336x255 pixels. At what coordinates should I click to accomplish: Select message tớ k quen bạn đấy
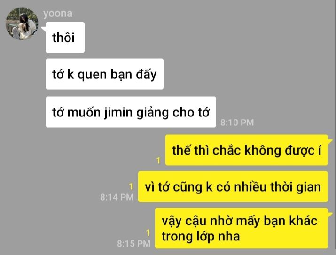[x=104, y=74]
